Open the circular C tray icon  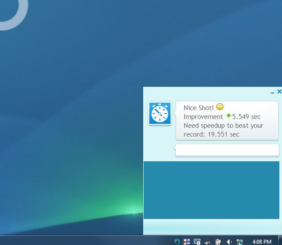pyautogui.click(x=176, y=241)
